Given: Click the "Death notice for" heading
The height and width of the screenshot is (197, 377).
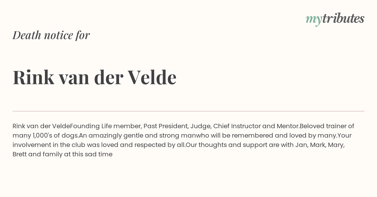Looking at the screenshot, I should pos(51,35).
